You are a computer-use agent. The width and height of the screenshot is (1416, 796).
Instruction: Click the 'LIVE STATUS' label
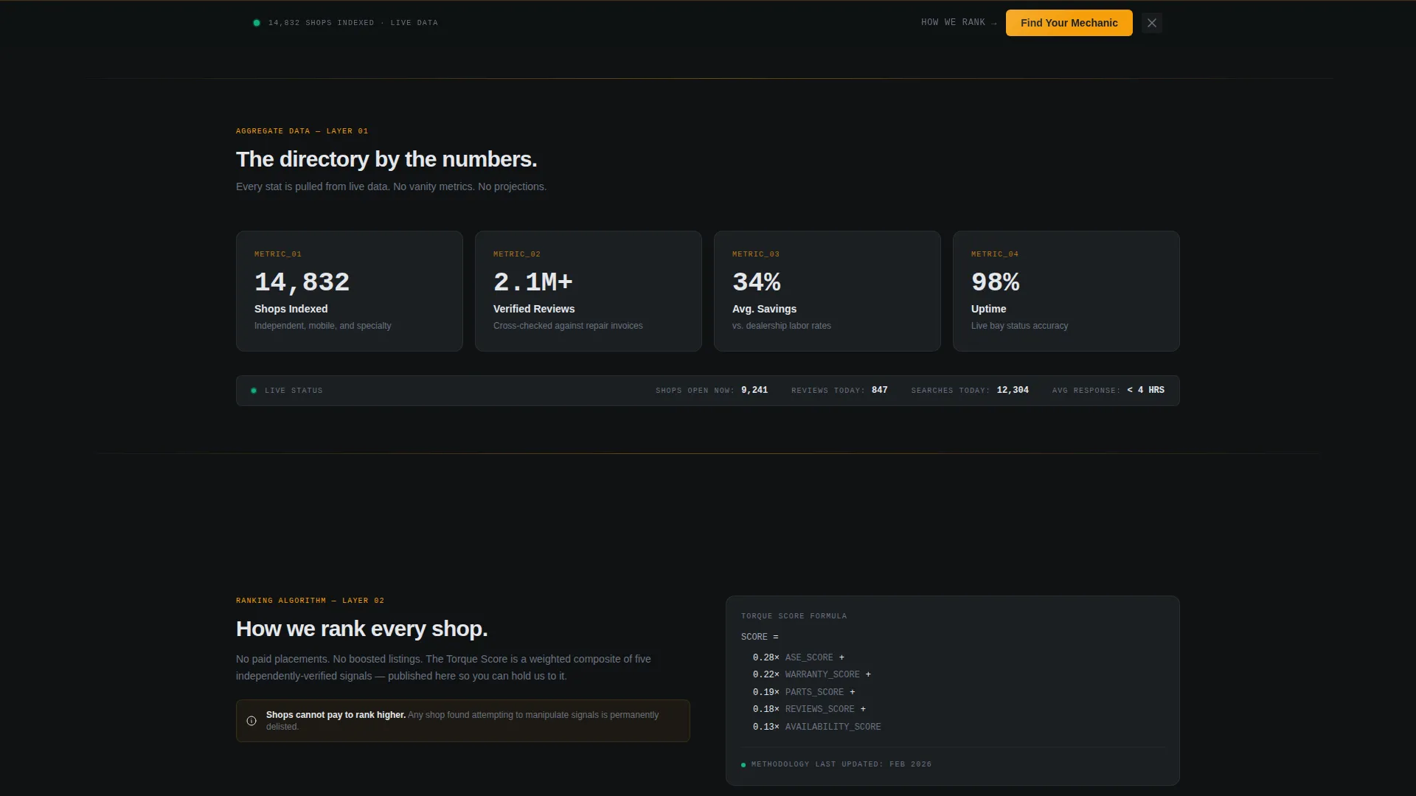pos(294,391)
